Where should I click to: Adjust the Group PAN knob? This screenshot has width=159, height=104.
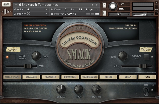36,56
